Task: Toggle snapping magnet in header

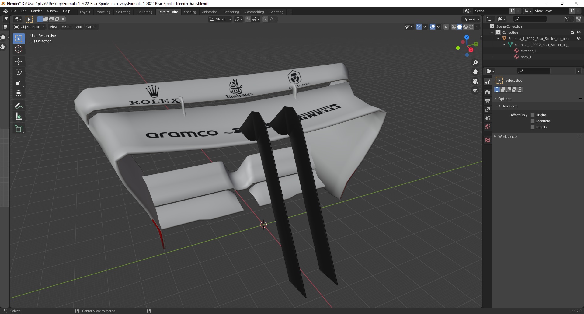Action: (x=248, y=19)
